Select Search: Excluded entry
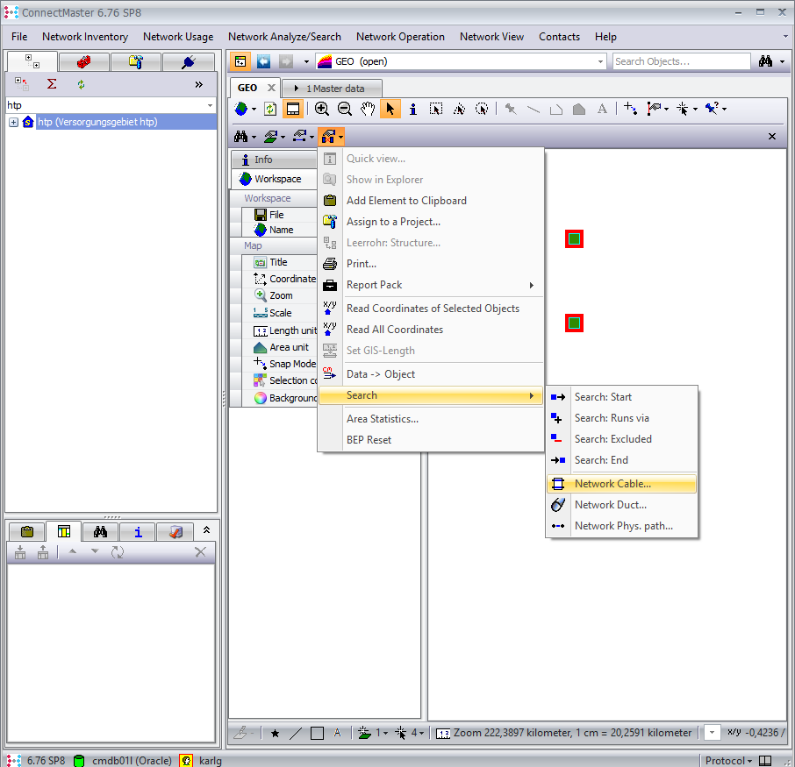Image resolution: width=795 pixels, height=767 pixels. click(x=621, y=439)
